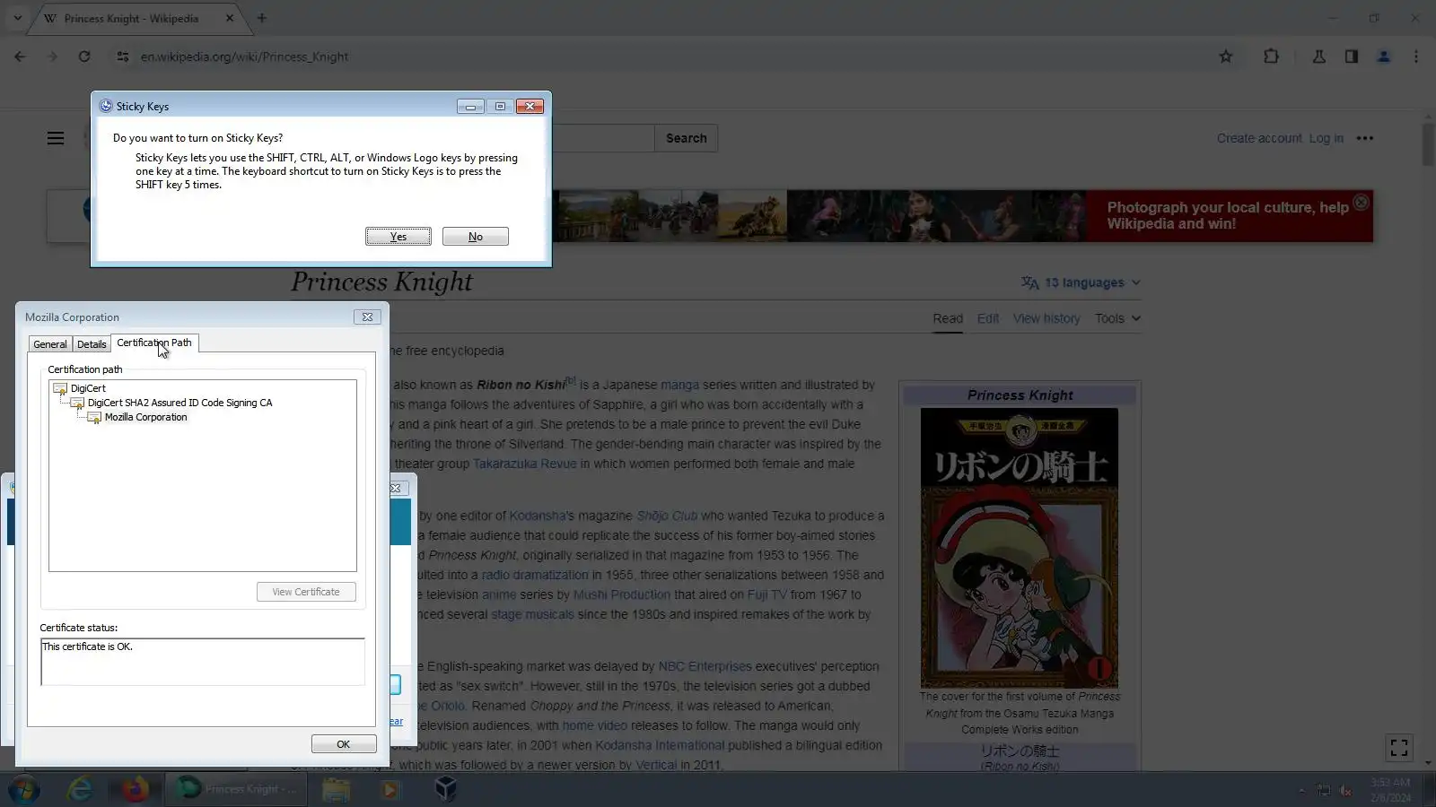1436x807 pixels.
Task: Switch to Princess Knight Chrome taskbar button
Action: tap(235, 790)
